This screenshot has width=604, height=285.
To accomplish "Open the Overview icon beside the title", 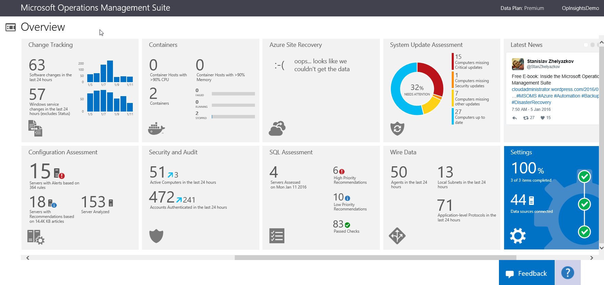I will [x=11, y=27].
